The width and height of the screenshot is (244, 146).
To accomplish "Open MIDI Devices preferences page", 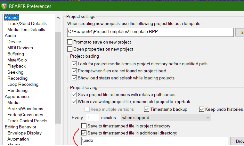I will [x=20, y=48].
